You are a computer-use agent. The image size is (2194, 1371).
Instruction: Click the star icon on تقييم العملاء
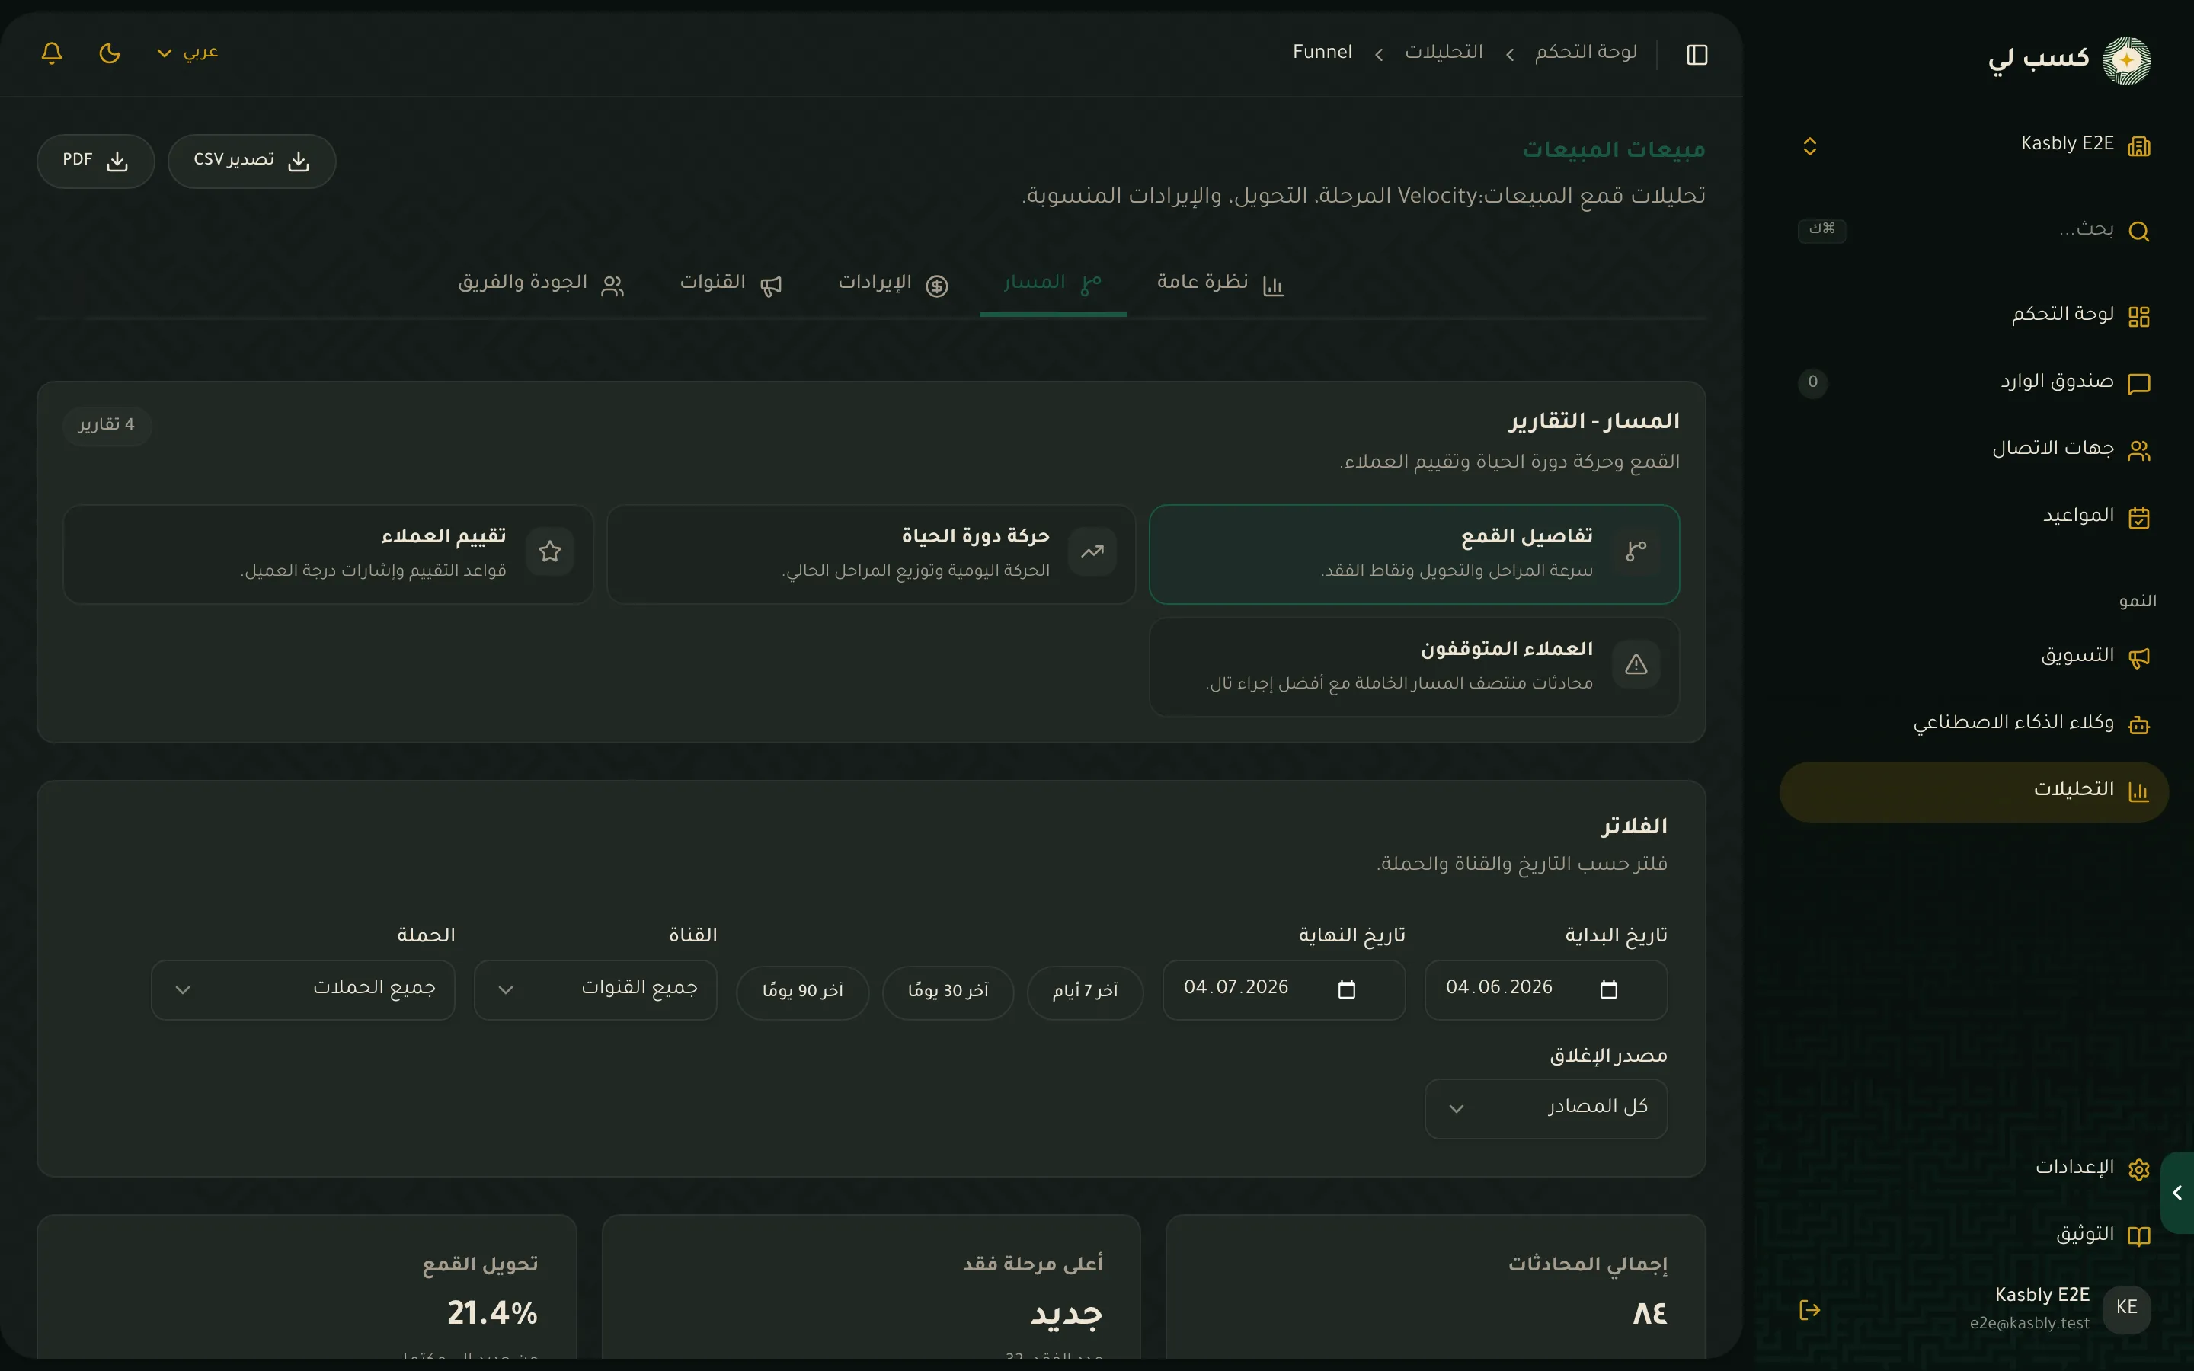pos(549,551)
